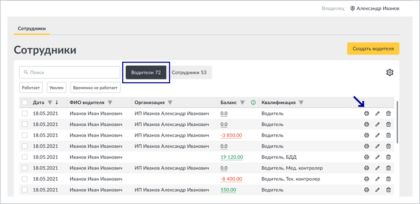Click pencil icon in 550.00 balance row

[x=377, y=190]
